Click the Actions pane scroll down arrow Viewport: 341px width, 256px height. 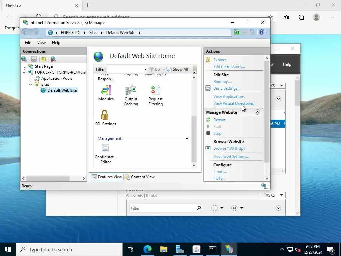[267, 179]
